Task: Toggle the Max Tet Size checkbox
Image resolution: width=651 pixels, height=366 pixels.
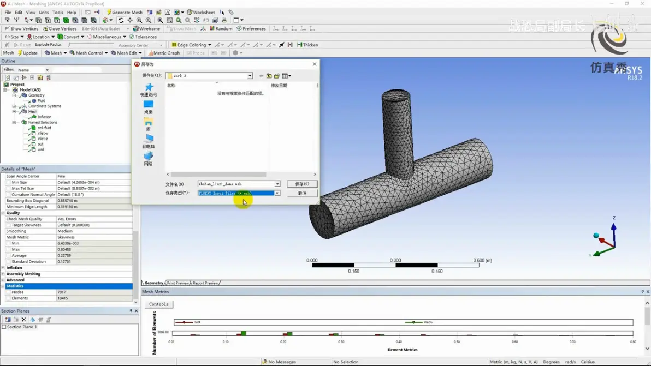Action: click(x=9, y=188)
